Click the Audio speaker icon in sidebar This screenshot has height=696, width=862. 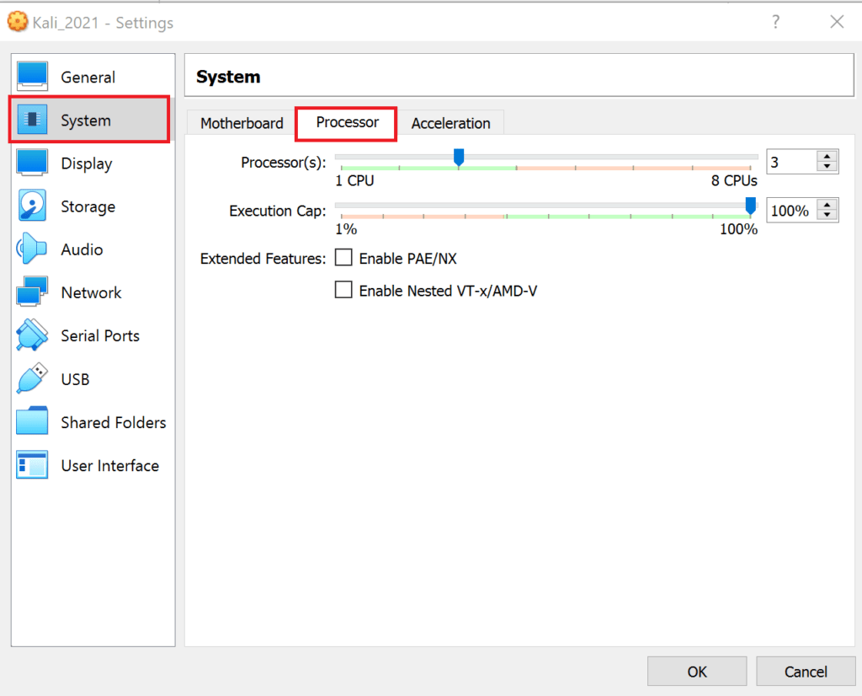point(32,249)
